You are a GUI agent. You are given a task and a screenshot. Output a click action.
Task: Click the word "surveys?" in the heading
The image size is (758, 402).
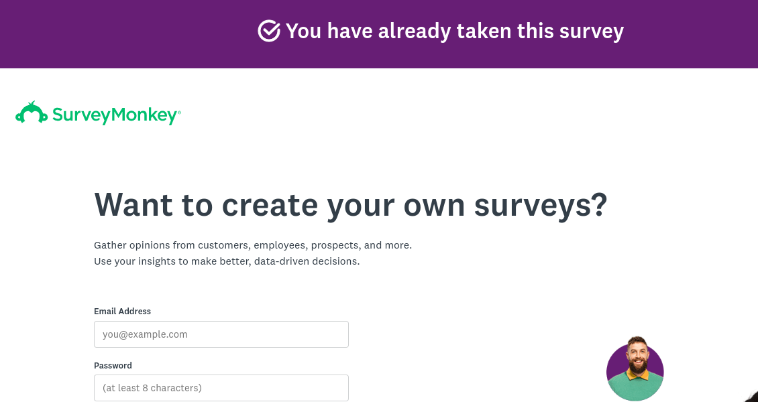click(x=540, y=204)
